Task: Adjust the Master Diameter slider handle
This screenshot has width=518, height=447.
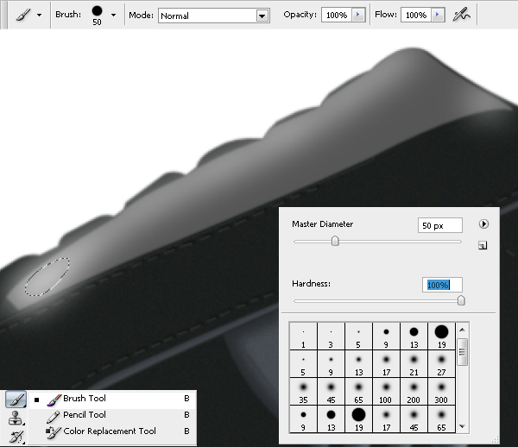Action: [335, 241]
